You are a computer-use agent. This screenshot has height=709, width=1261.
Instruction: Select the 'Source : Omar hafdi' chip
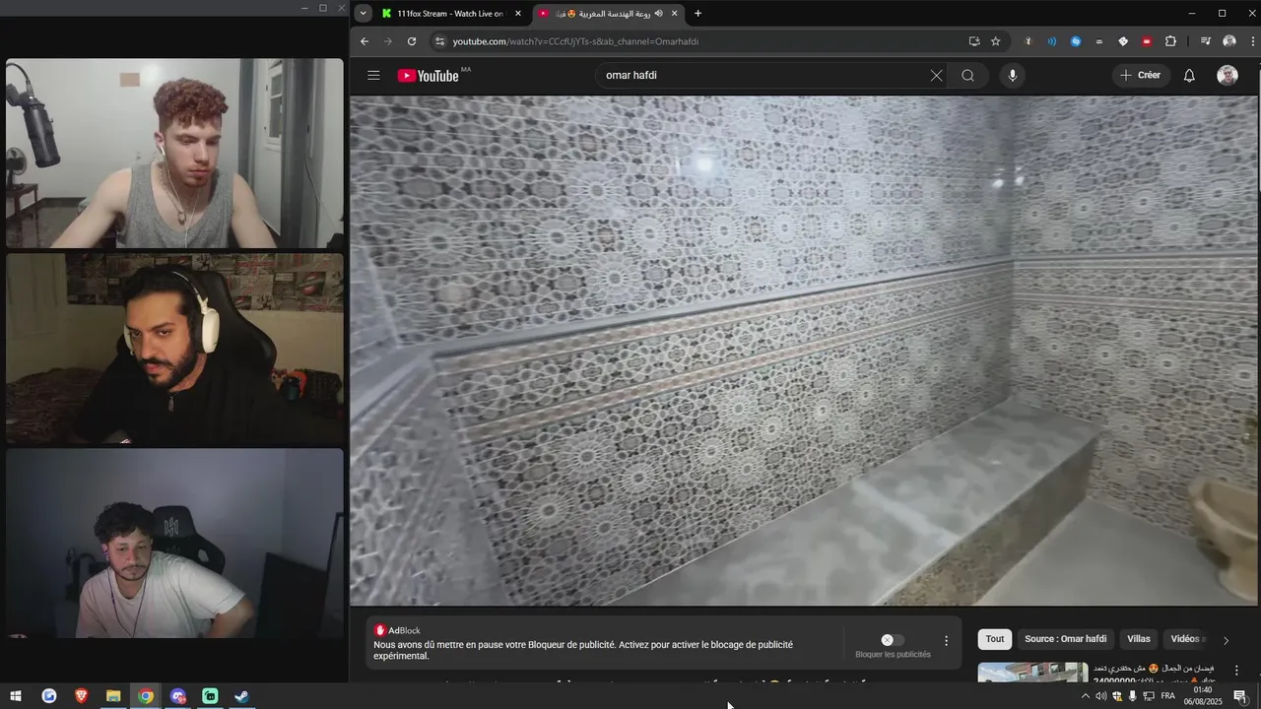click(x=1065, y=639)
